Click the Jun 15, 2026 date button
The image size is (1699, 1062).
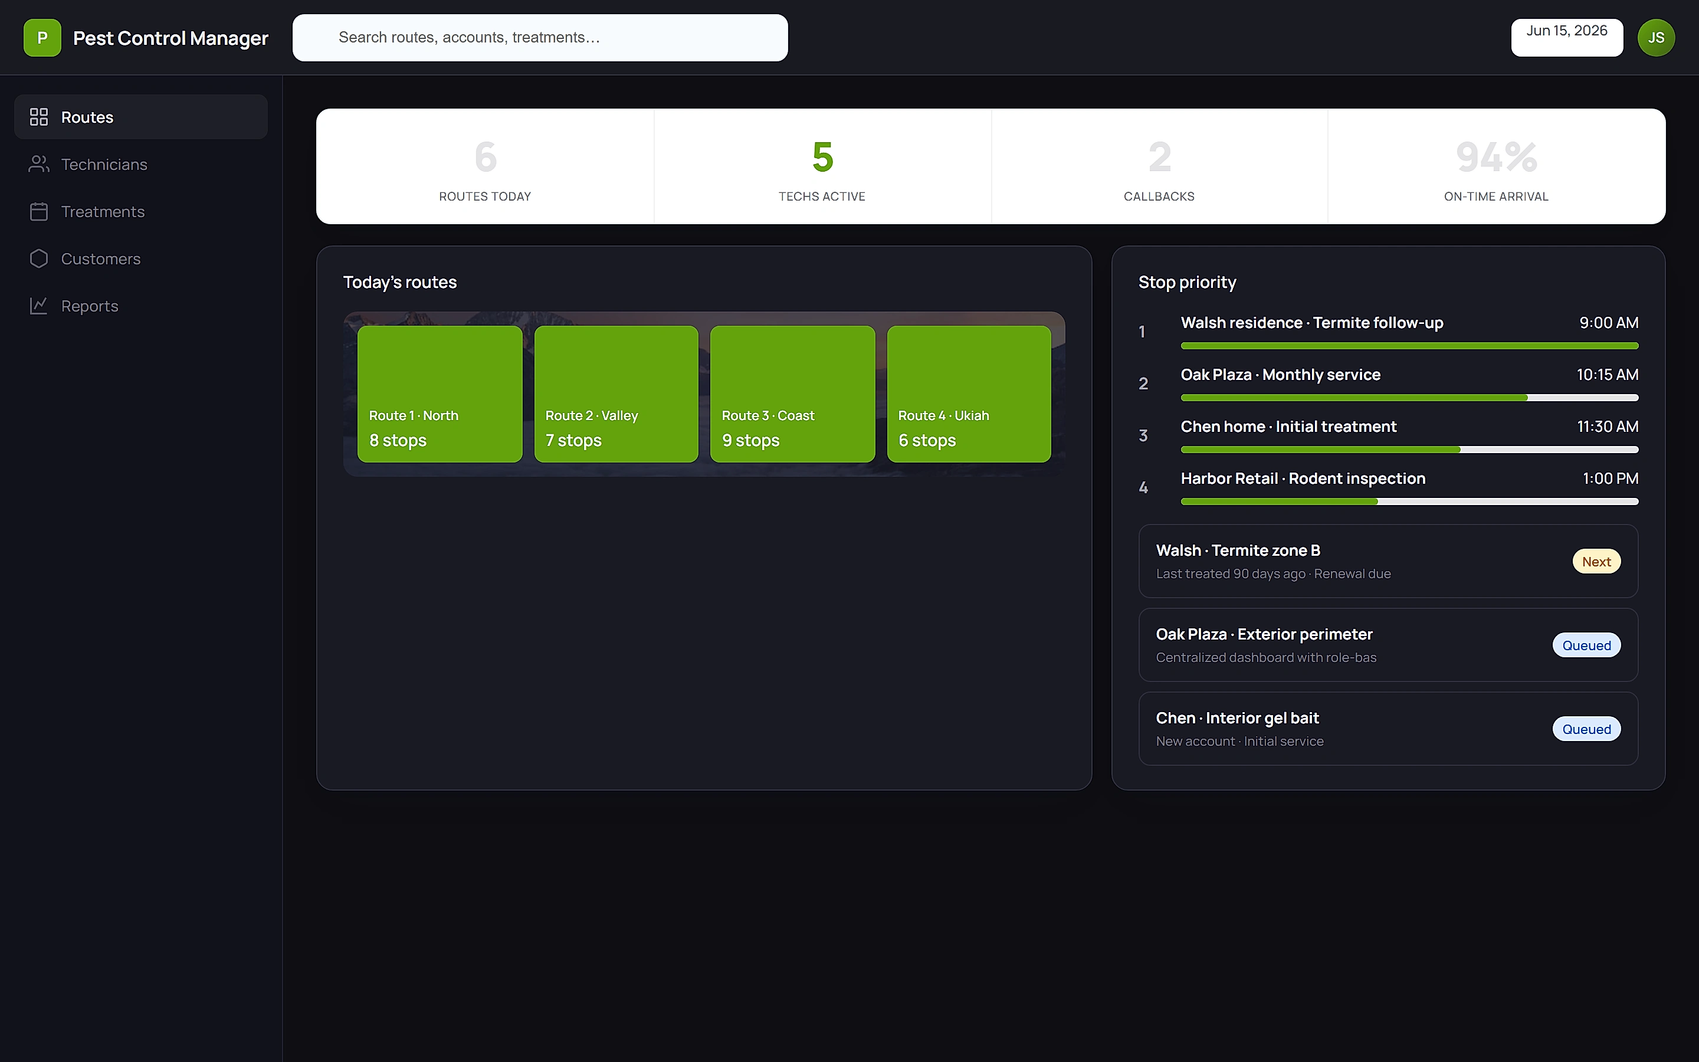click(x=1566, y=38)
